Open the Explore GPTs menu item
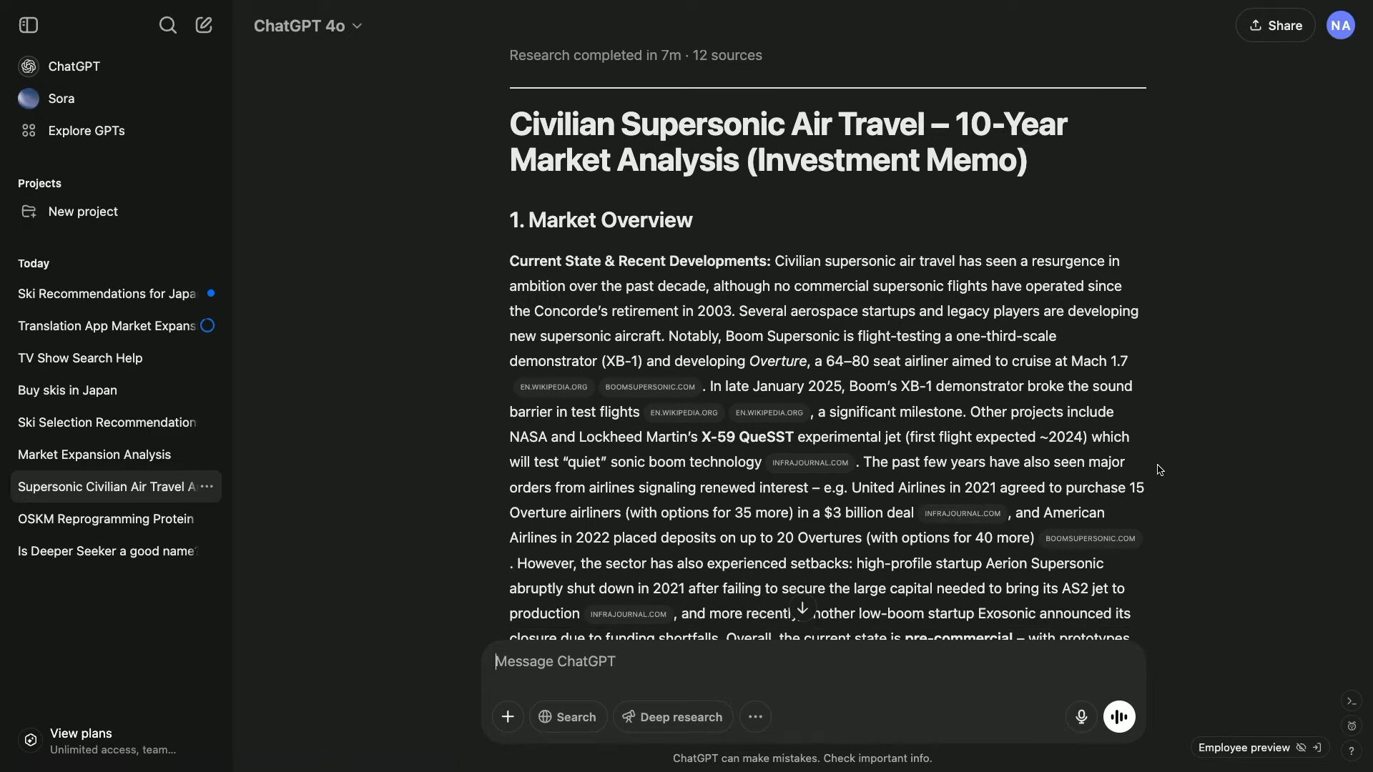1373x772 pixels. (86, 131)
